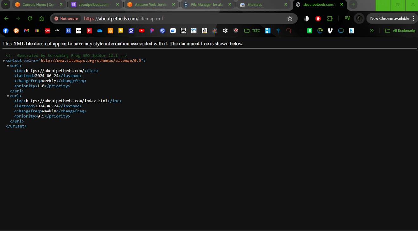Switch to File Manager tab
The width and height of the screenshot is (418, 231).
207,5
